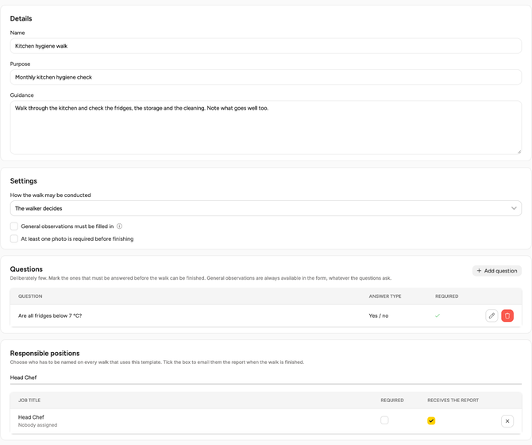Click the QUESTION column header
Screen dimensions: 532x445
30,296
